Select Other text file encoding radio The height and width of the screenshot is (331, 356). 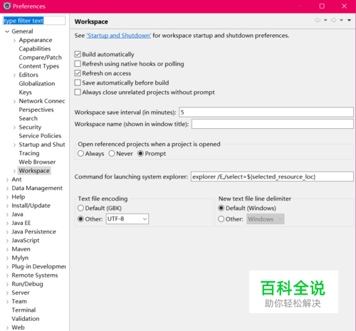pyautogui.click(x=80, y=219)
